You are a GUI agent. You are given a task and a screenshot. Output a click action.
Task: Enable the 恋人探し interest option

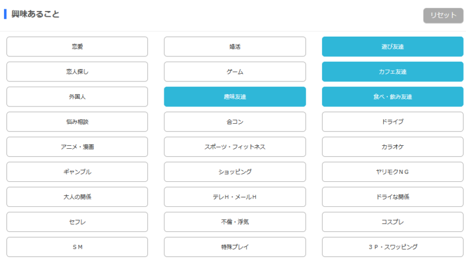click(77, 71)
